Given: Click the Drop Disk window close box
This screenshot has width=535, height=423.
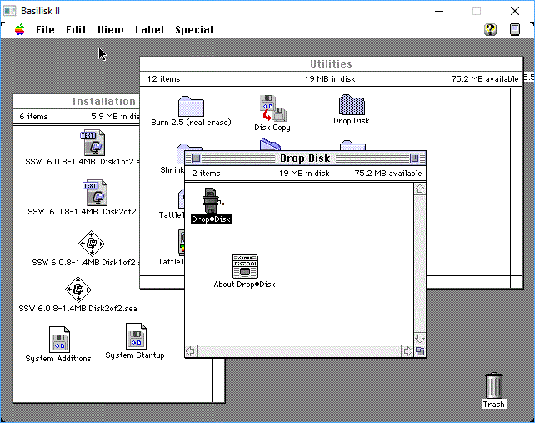Looking at the screenshot, I should coord(196,159).
